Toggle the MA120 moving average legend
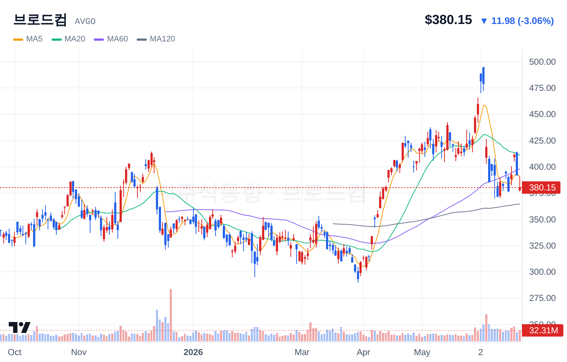Viewport: 567px width, 362px height. click(156, 39)
